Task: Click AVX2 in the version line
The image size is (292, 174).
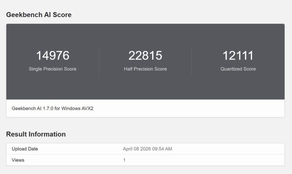Action: pyautogui.click(x=88, y=108)
